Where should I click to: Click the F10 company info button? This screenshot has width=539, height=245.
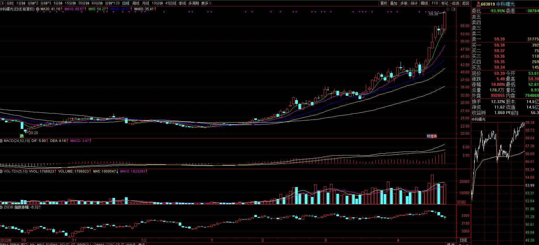[x=435, y=3]
